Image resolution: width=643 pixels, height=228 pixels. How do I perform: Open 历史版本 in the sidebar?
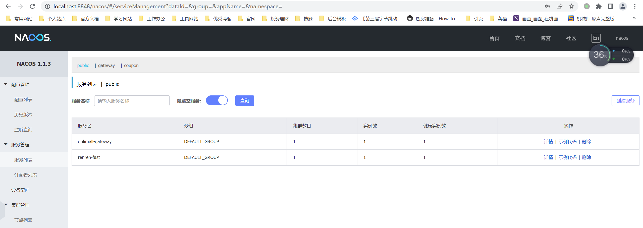[23, 115]
